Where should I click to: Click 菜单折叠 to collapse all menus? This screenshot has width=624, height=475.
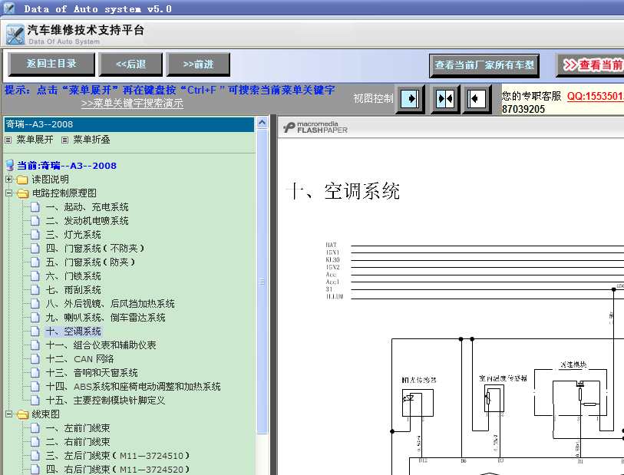(91, 140)
